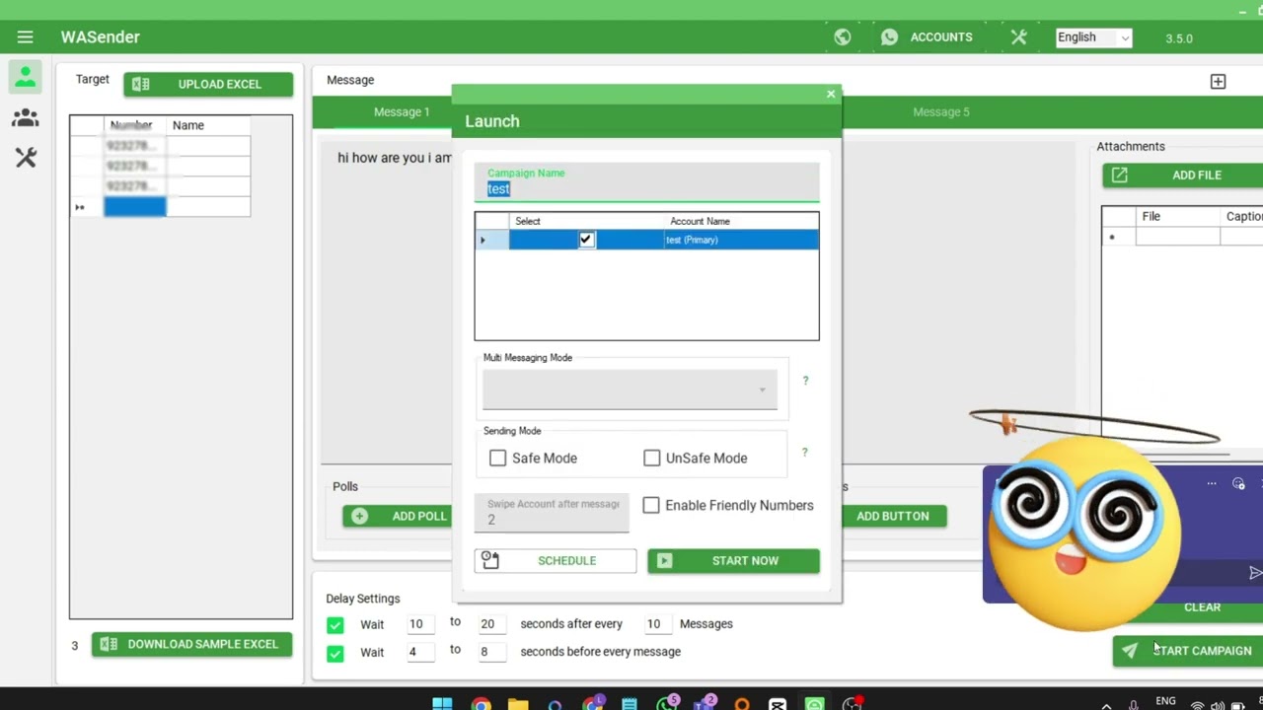Click the ADD FILE button
This screenshot has height=710, width=1263.
pyautogui.click(x=1183, y=176)
